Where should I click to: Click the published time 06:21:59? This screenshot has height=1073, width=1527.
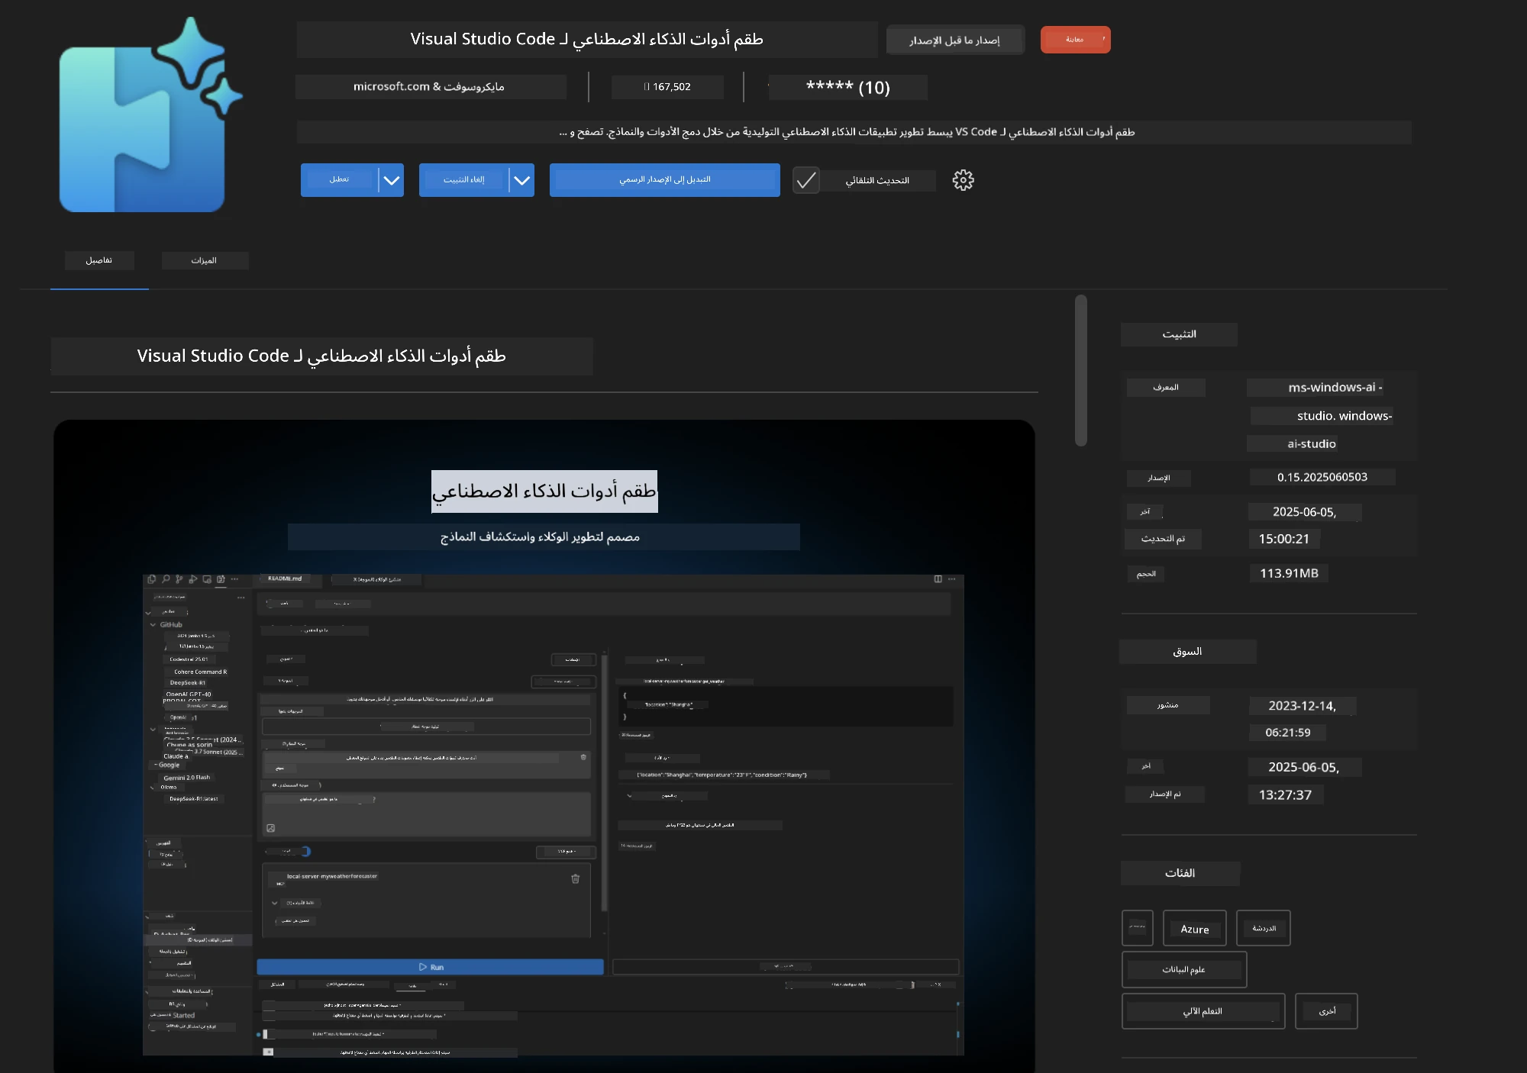tap(1288, 733)
